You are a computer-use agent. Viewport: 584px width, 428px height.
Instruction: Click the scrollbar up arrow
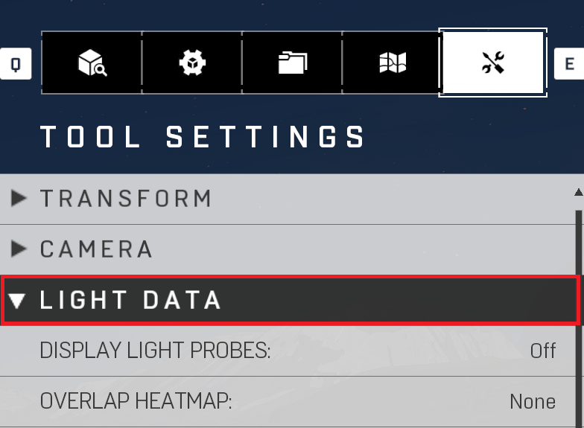578,192
